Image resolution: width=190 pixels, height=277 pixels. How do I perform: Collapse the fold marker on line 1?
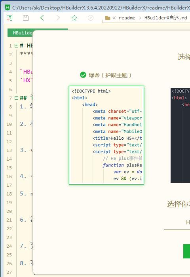click(x=17, y=46)
